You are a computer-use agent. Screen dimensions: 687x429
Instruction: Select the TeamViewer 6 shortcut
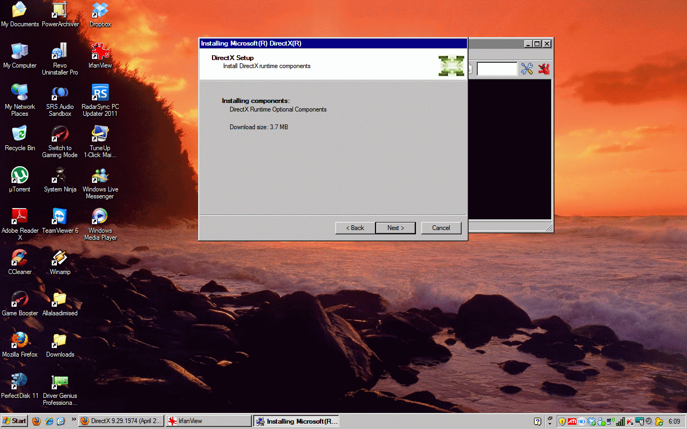pyautogui.click(x=60, y=221)
